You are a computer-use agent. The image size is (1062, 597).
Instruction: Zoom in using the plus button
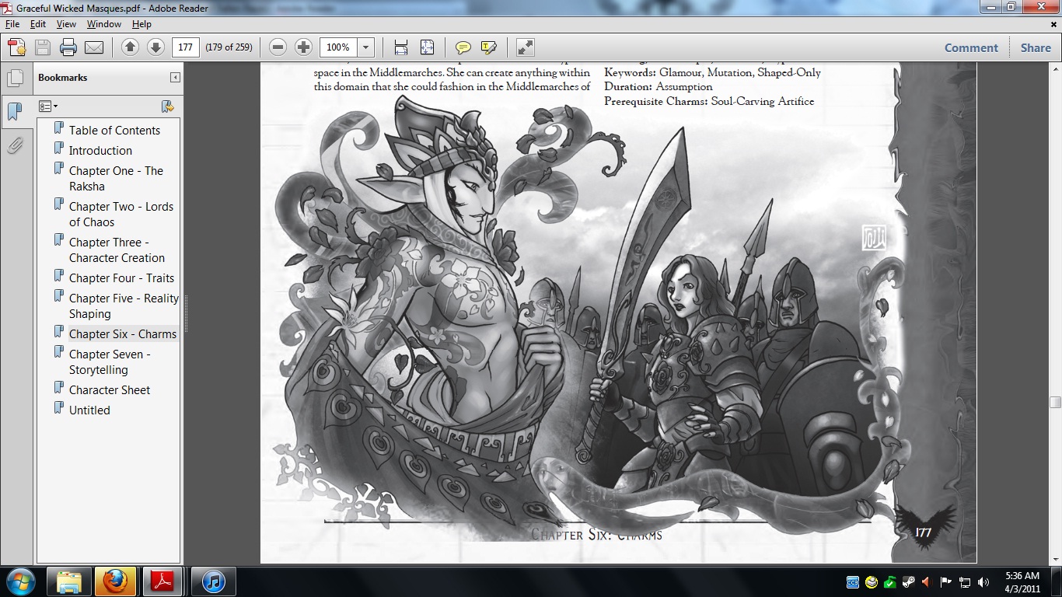coord(303,47)
